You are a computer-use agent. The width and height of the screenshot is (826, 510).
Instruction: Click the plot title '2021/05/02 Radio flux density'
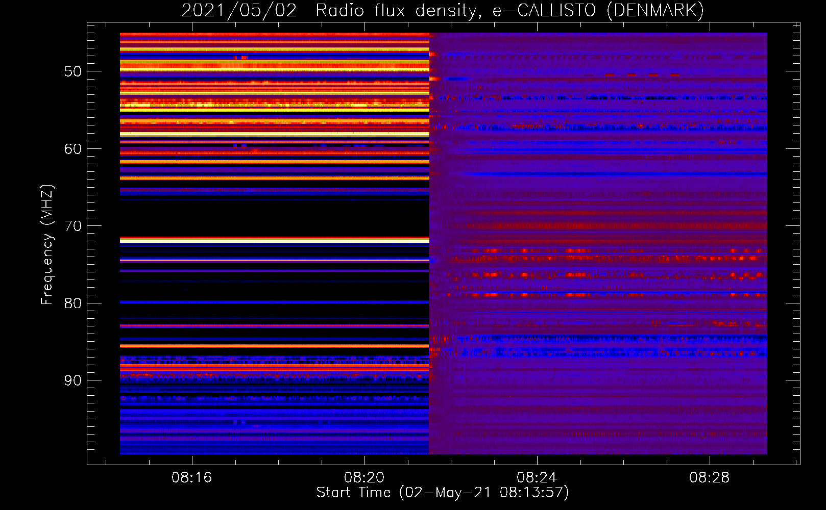point(443,11)
